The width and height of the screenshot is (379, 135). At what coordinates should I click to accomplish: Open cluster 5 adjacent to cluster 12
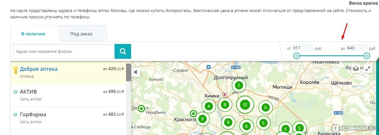[x=265, y=107]
